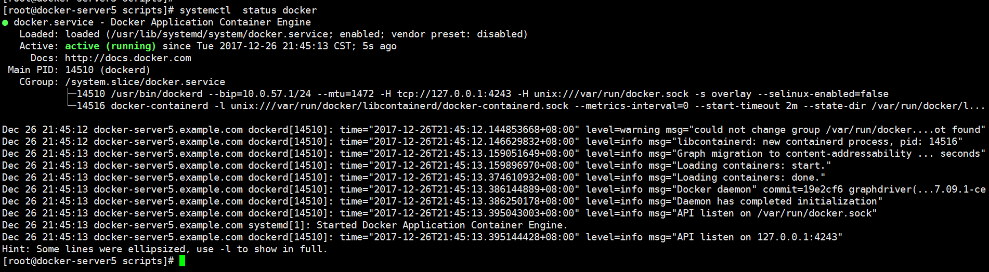The height and width of the screenshot is (272, 989).
Task: Click the Main PID 14510 (dockerd) entry
Action: point(79,70)
